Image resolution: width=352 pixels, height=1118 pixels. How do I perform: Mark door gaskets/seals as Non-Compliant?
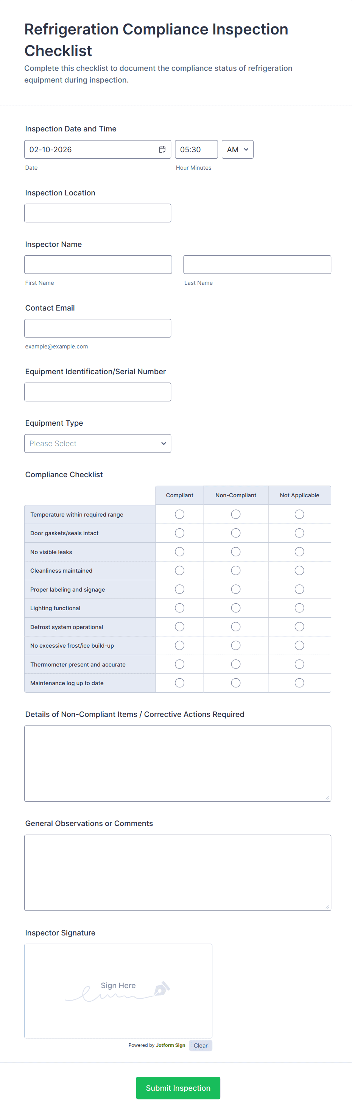coord(235,532)
